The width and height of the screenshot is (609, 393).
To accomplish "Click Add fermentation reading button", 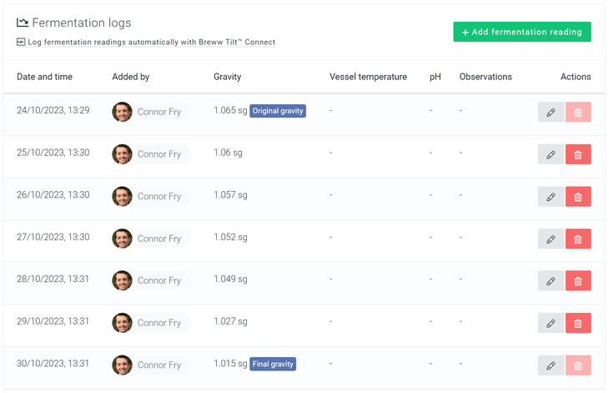I will [x=521, y=32].
